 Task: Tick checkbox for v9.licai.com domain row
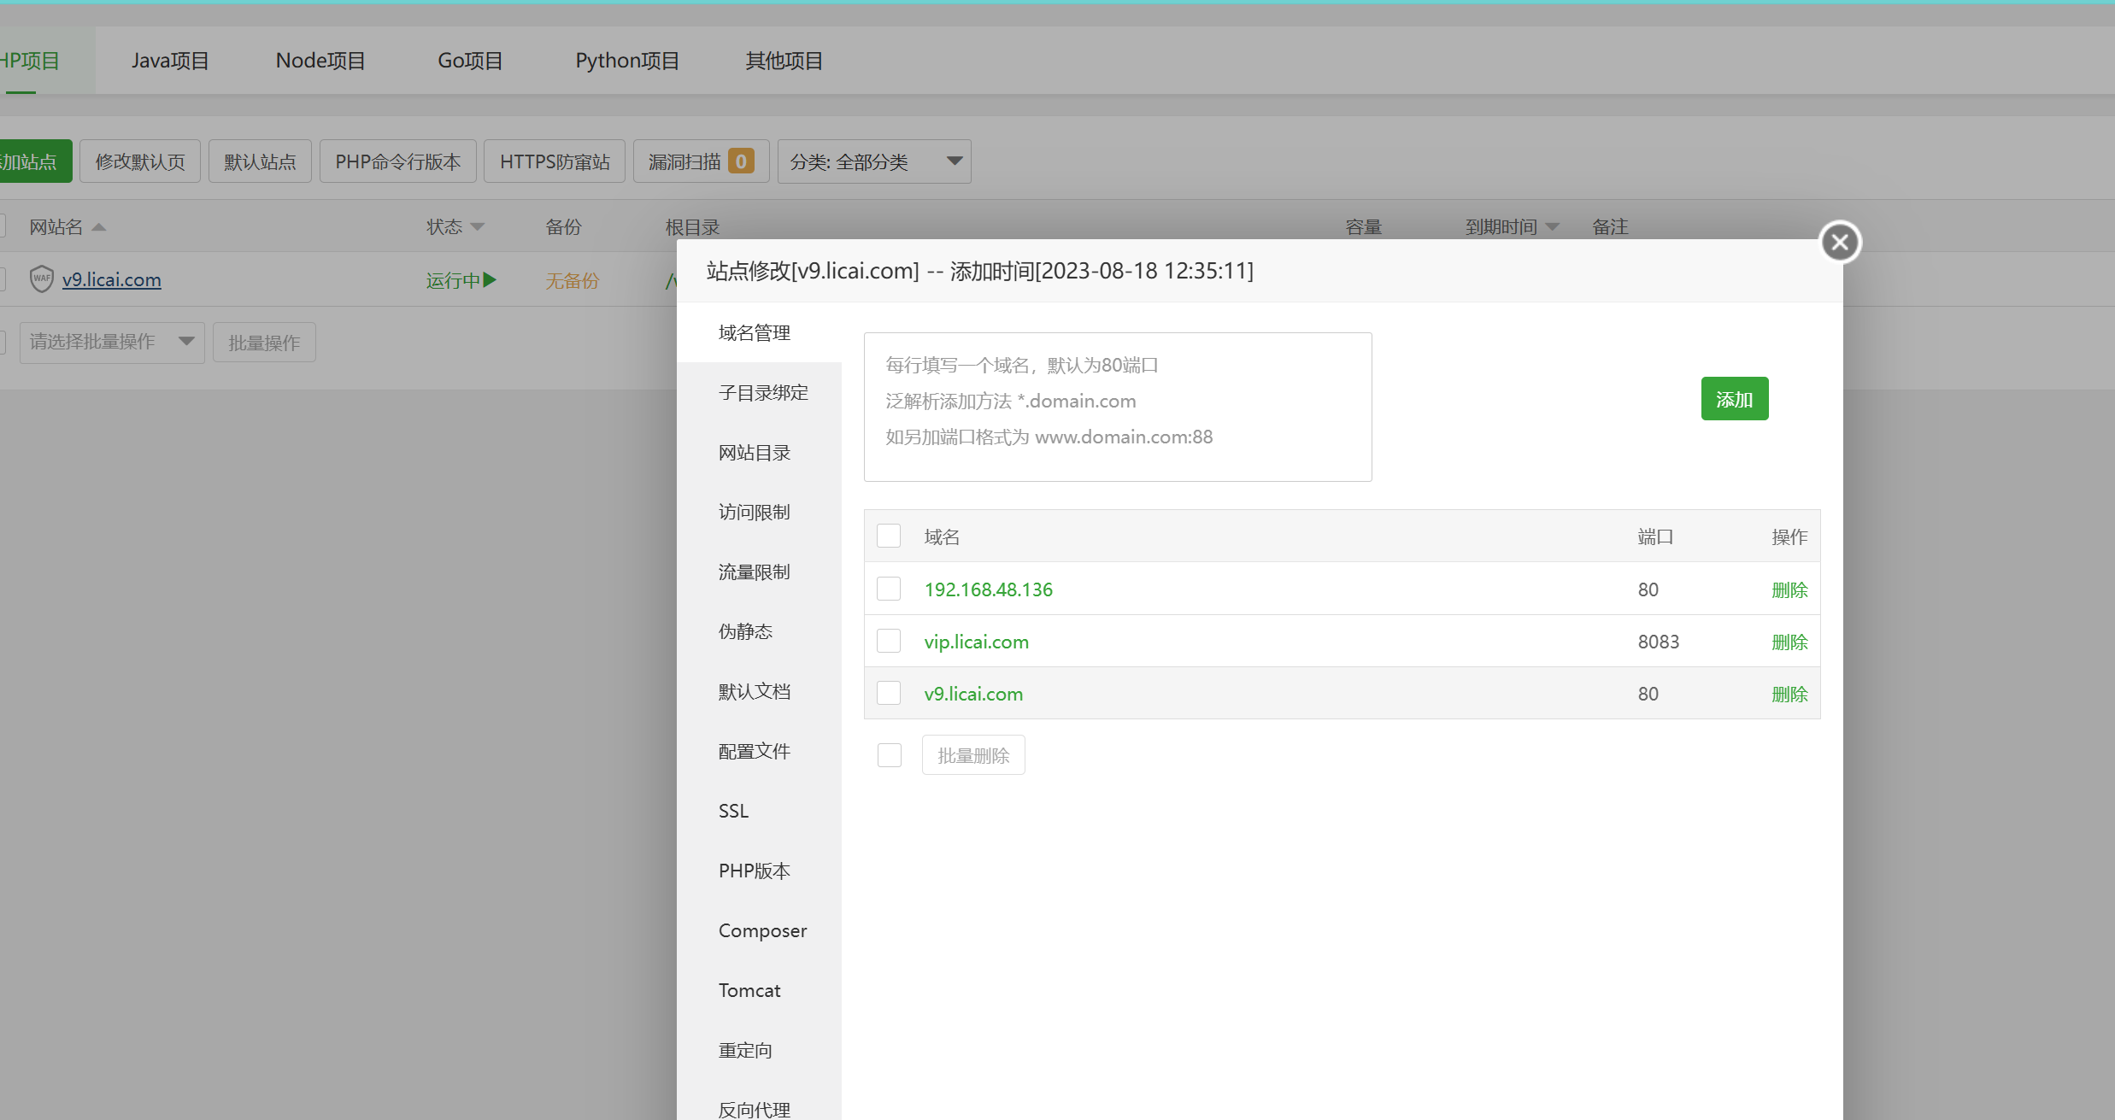click(x=889, y=693)
